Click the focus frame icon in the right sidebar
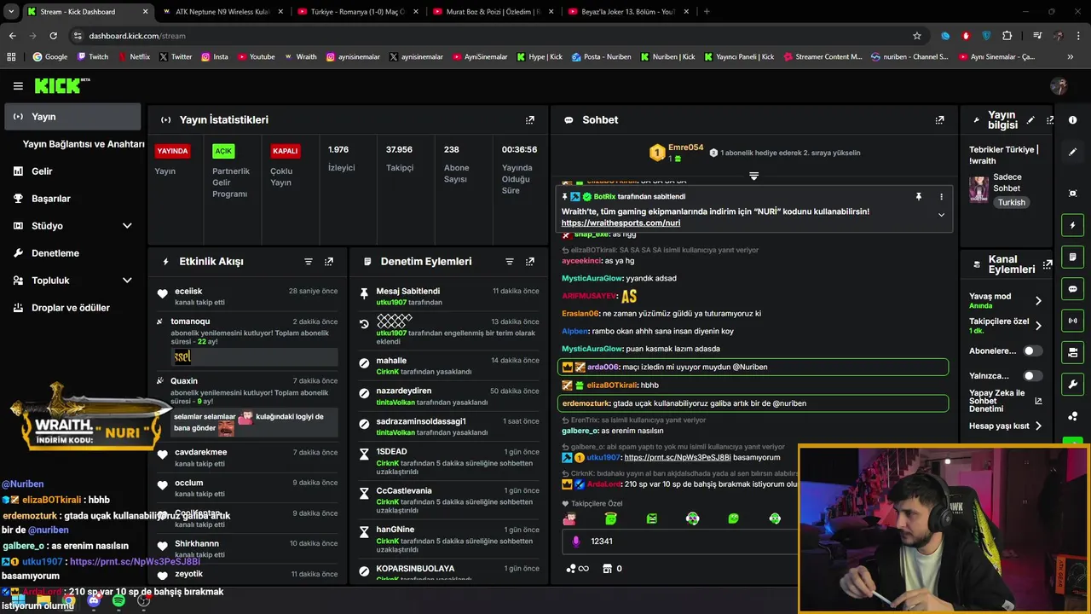This screenshot has width=1091, height=614. click(x=1073, y=194)
